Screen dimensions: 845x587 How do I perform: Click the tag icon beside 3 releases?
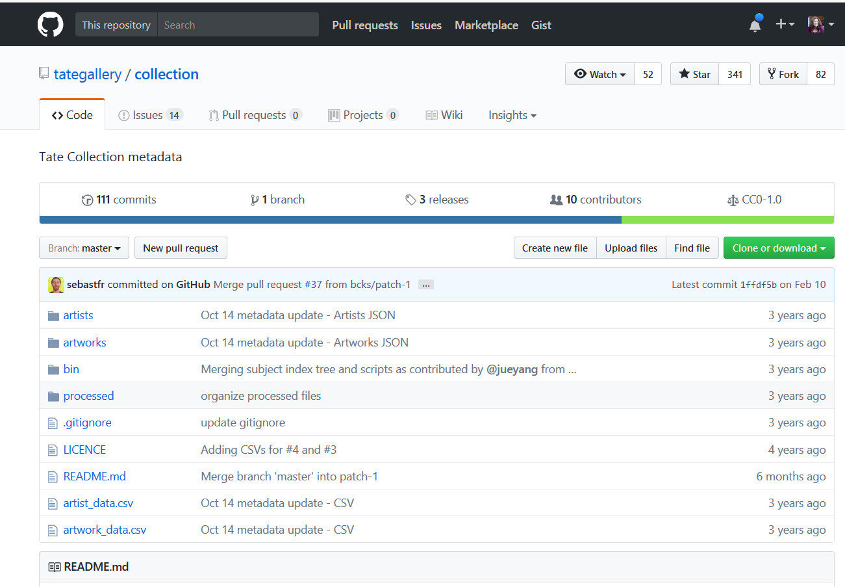tap(410, 200)
